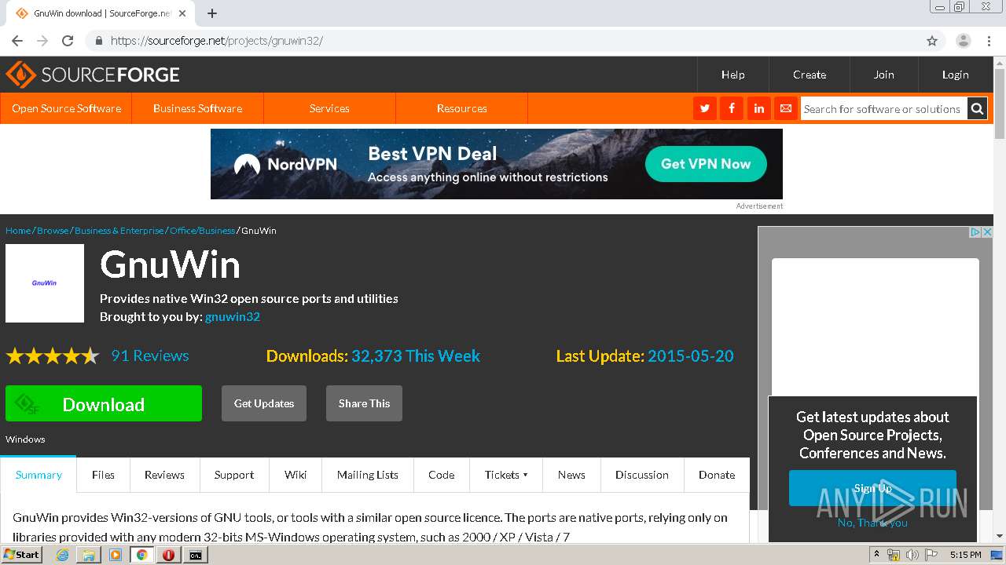This screenshot has height=565, width=1006.
Task: Switch to the Code tab
Action: tap(442, 475)
